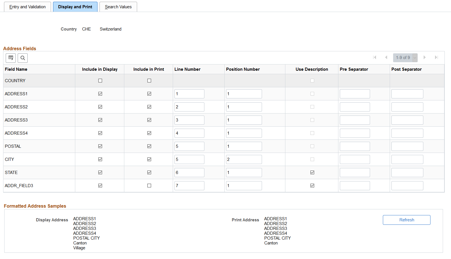Image resolution: width=451 pixels, height=259 pixels.
Task: Click Pre Separator field for CITY
Action: pyautogui.click(x=355, y=159)
